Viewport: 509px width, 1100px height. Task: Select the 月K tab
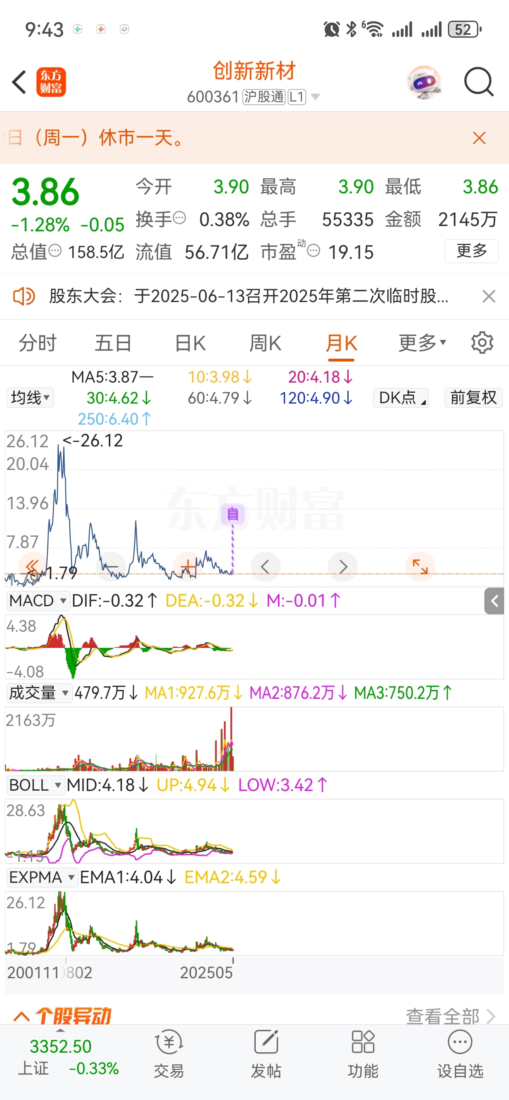pyautogui.click(x=341, y=343)
